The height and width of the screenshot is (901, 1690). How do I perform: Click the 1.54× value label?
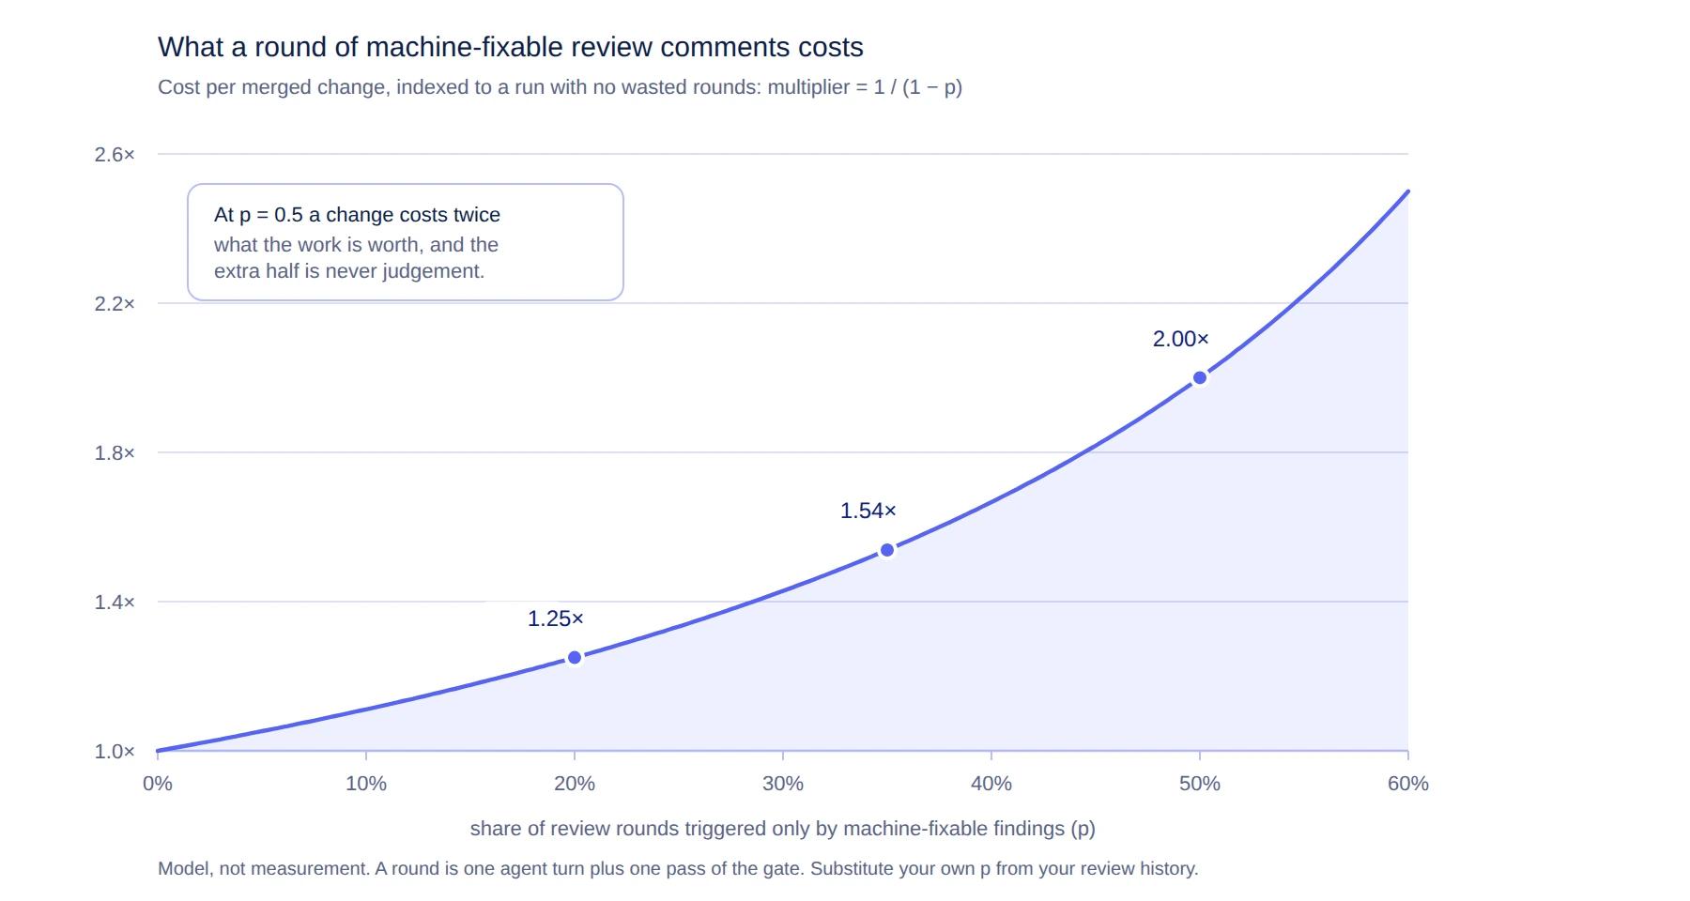(x=868, y=512)
